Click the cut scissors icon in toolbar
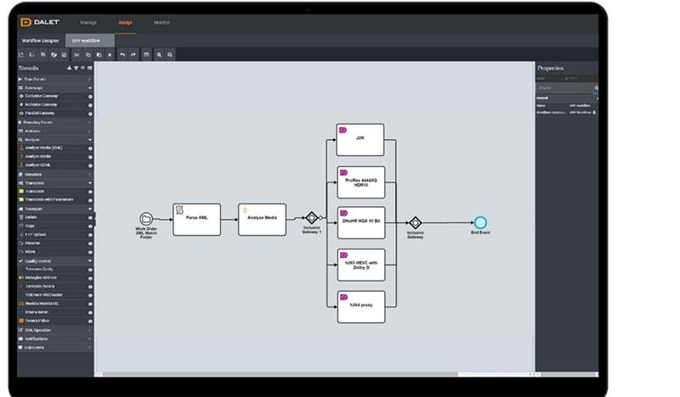Screen dimensions: 680x397 76,55
